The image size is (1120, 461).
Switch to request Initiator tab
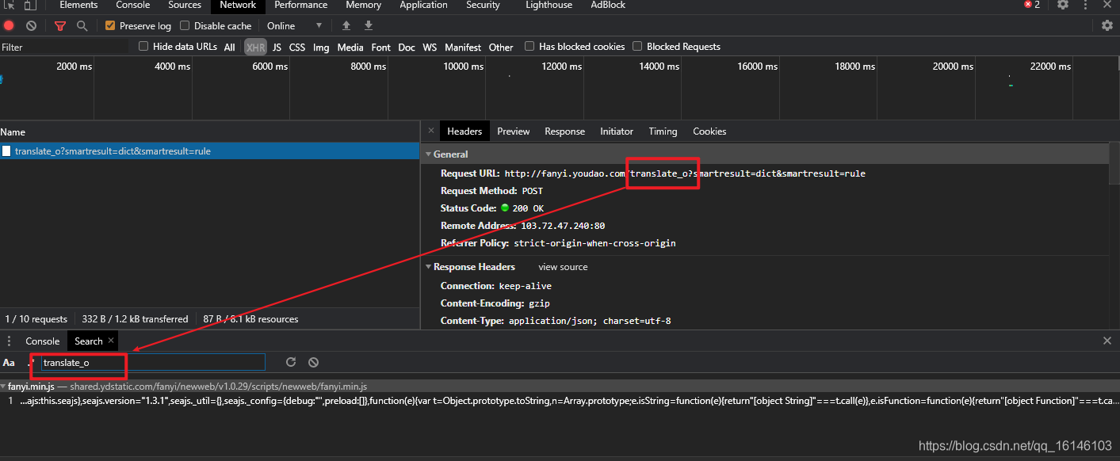click(x=617, y=131)
